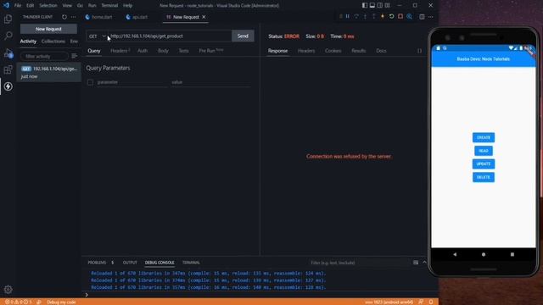543x305 pixels.
Task: Expand debug console input chevron
Action: (87, 295)
